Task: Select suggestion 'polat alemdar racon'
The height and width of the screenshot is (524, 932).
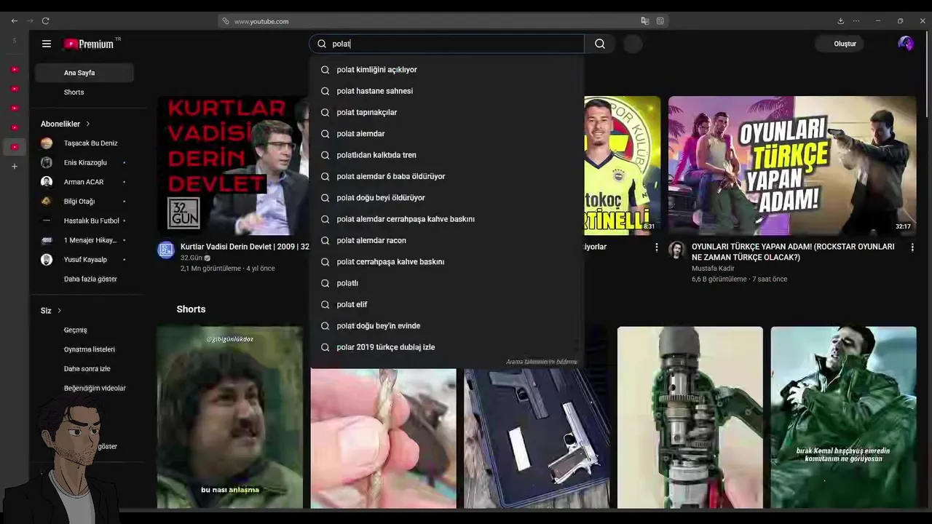Action: (x=446, y=241)
